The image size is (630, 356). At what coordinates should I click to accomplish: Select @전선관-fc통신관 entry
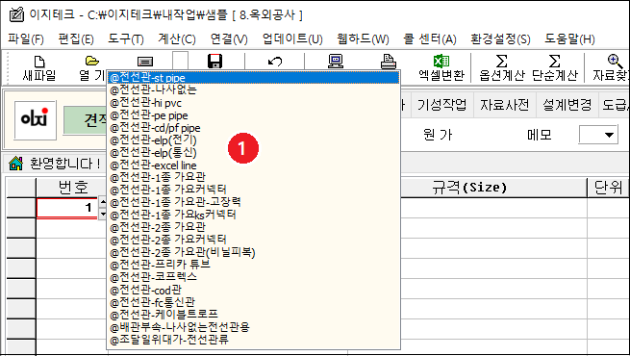tap(253, 302)
